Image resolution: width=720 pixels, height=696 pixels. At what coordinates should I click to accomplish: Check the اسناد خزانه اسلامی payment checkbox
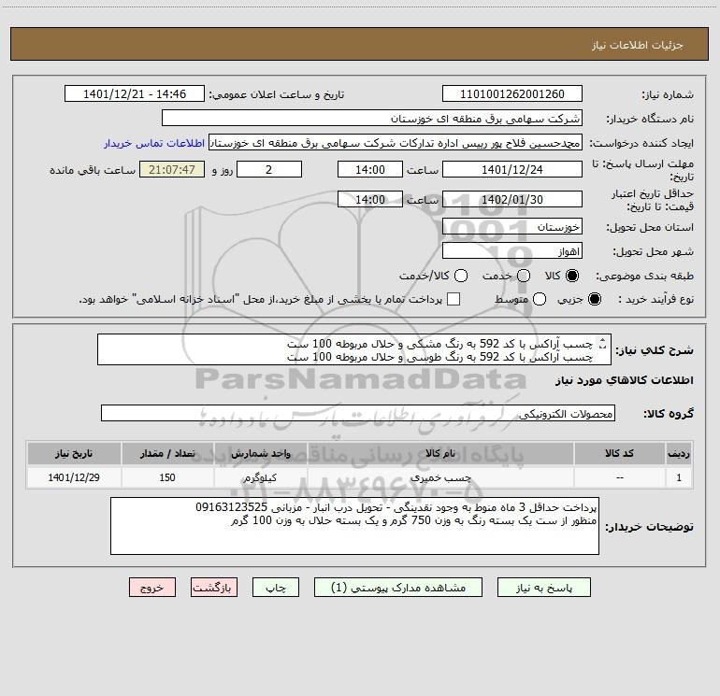(454, 300)
